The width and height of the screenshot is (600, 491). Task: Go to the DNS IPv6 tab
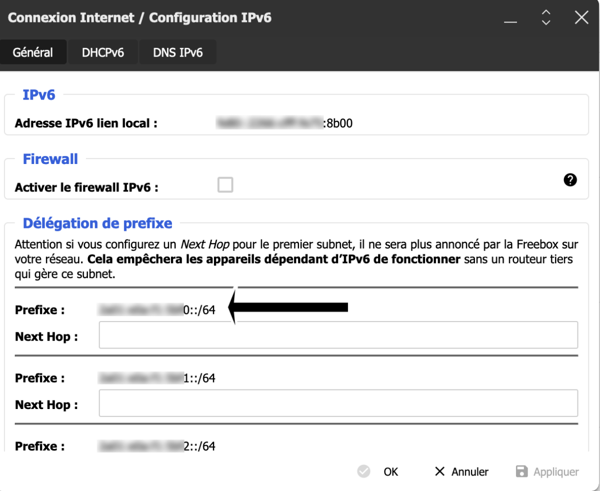(x=178, y=52)
